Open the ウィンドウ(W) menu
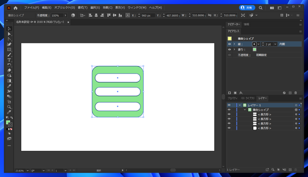The image size is (308, 177). (x=137, y=8)
